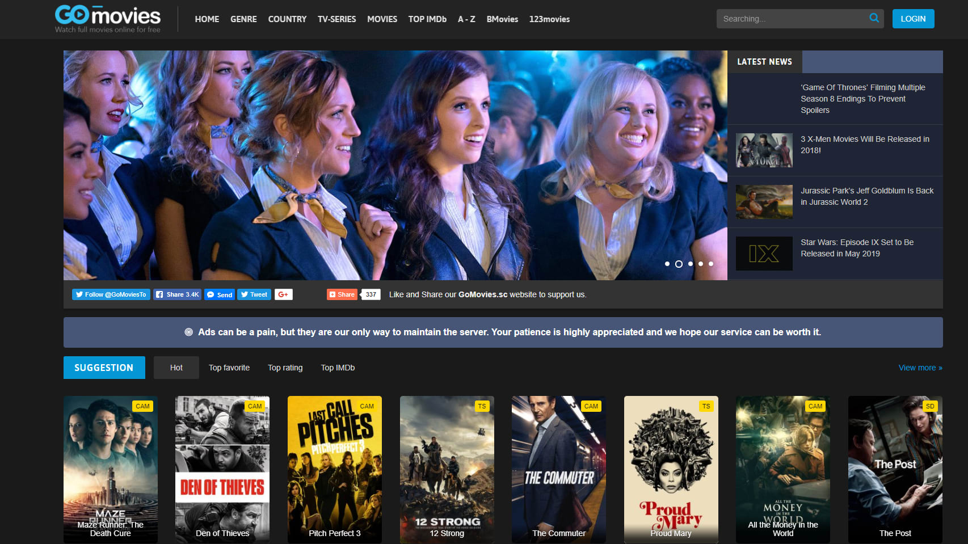Click the TS badge on Proud Mary

(706, 406)
